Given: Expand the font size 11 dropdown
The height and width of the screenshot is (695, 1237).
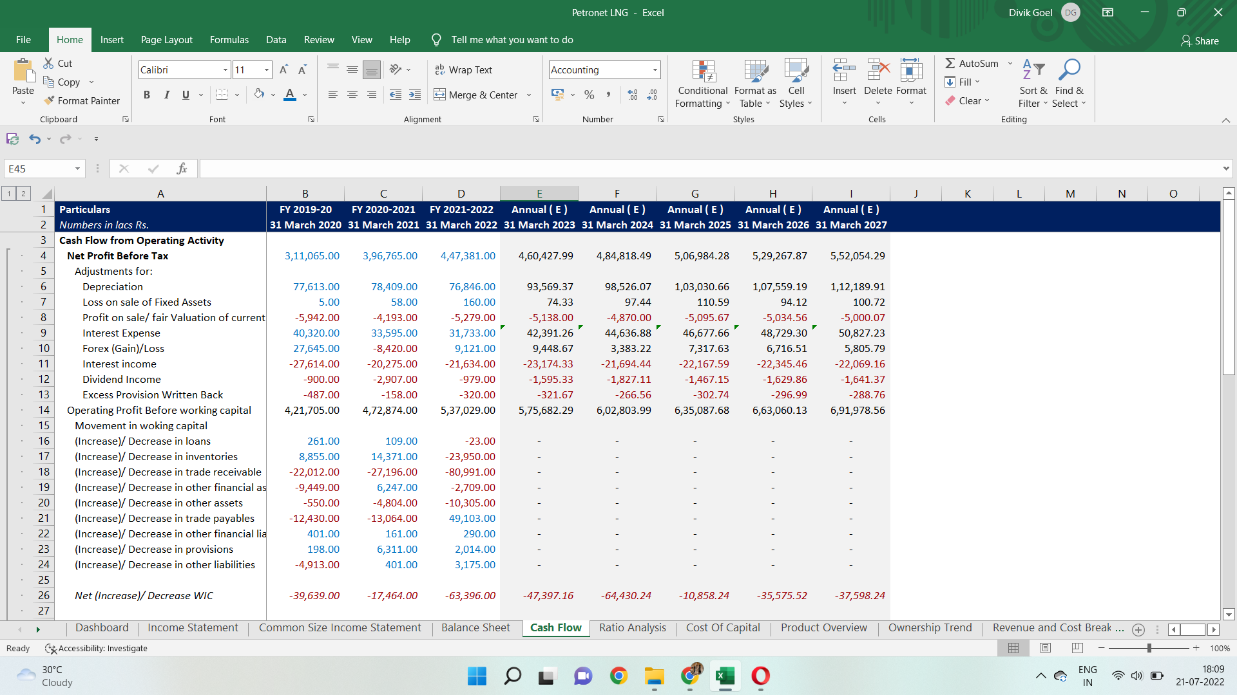Looking at the screenshot, I should pyautogui.click(x=266, y=69).
